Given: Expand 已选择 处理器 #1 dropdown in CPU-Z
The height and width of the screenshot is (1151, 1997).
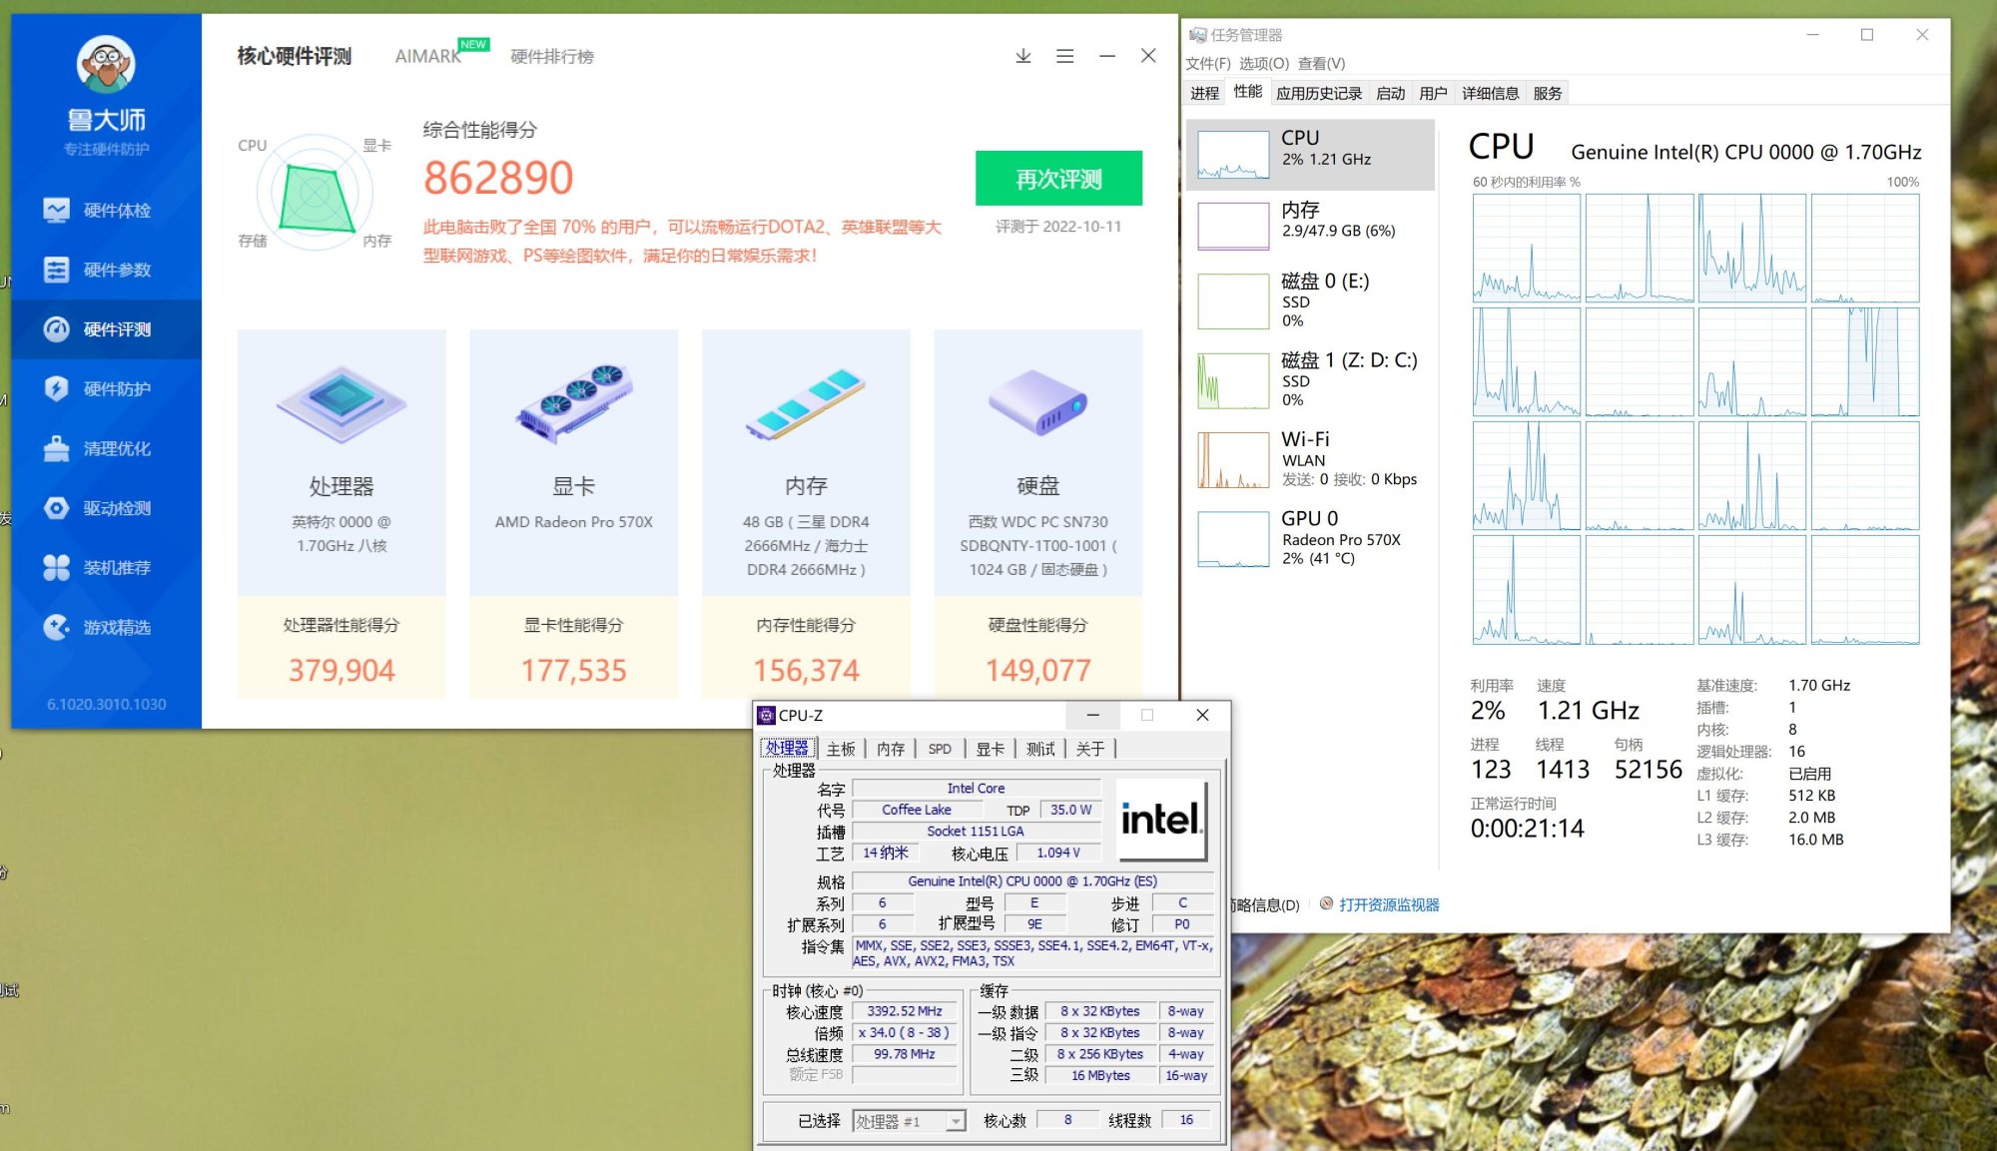Looking at the screenshot, I should (x=956, y=1121).
